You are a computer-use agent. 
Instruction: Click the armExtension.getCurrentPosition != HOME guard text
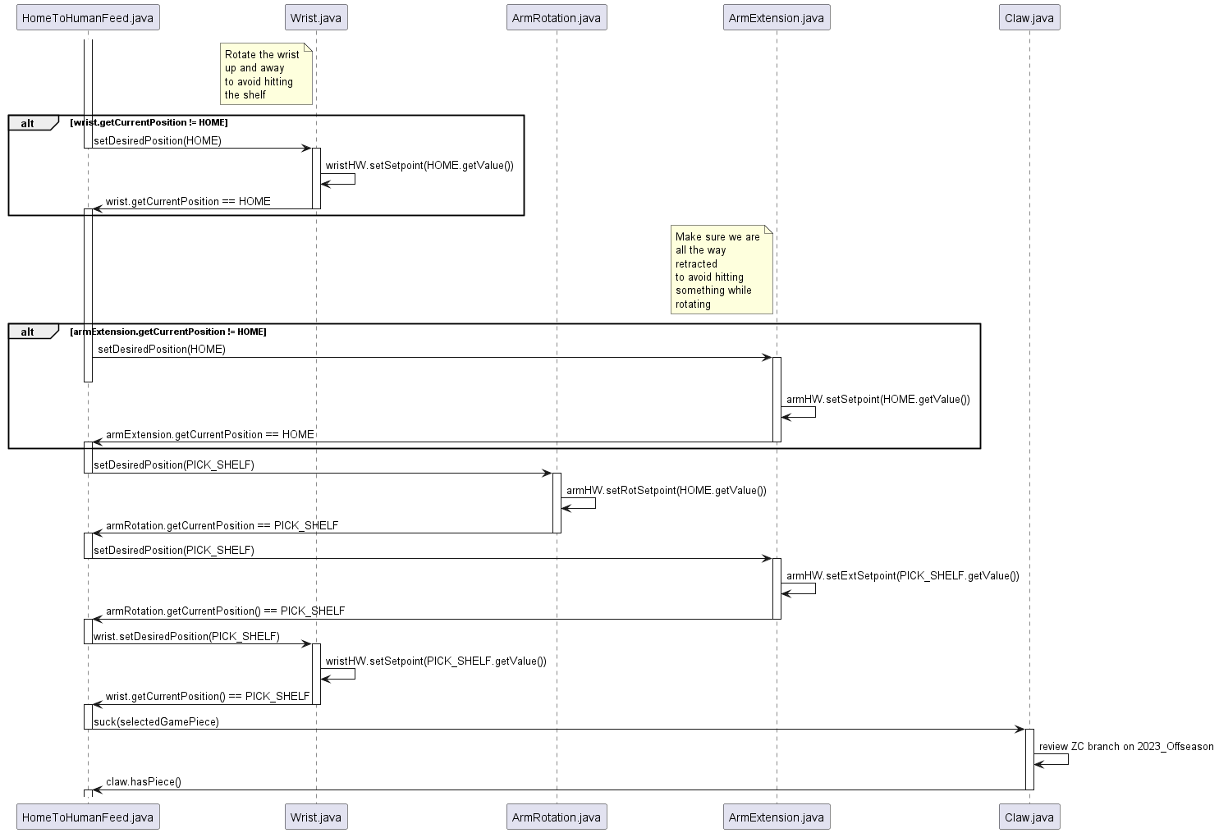[x=170, y=332]
